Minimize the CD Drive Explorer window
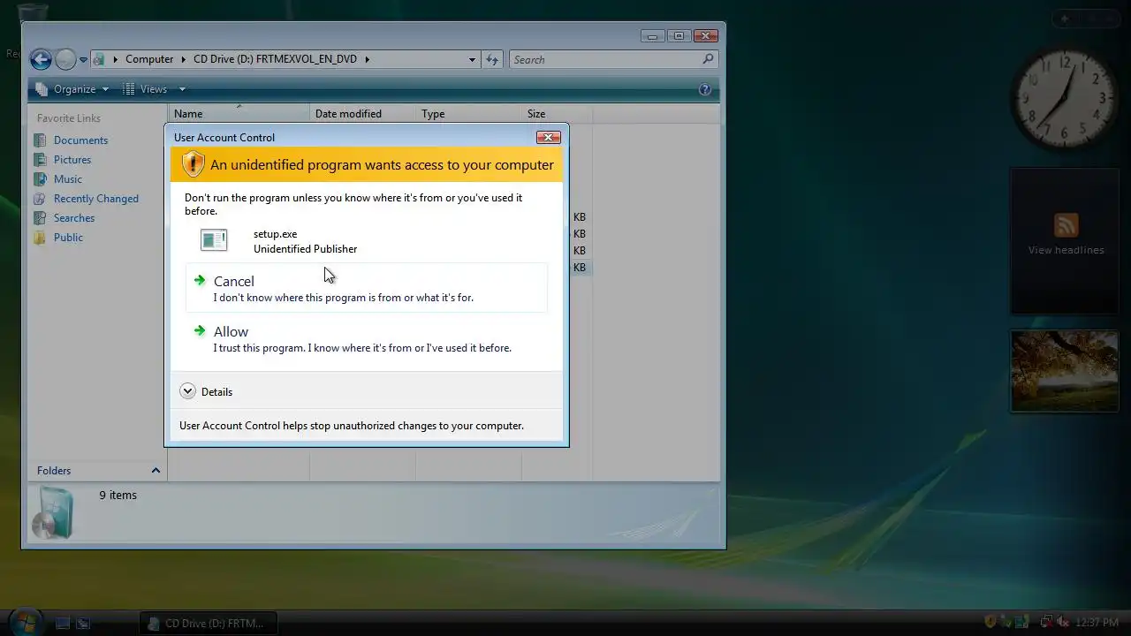The width and height of the screenshot is (1131, 636). tap(653, 36)
